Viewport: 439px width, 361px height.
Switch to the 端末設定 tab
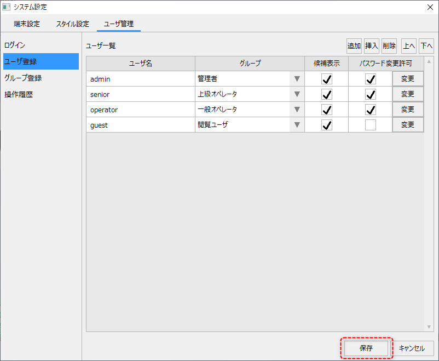click(x=27, y=24)
